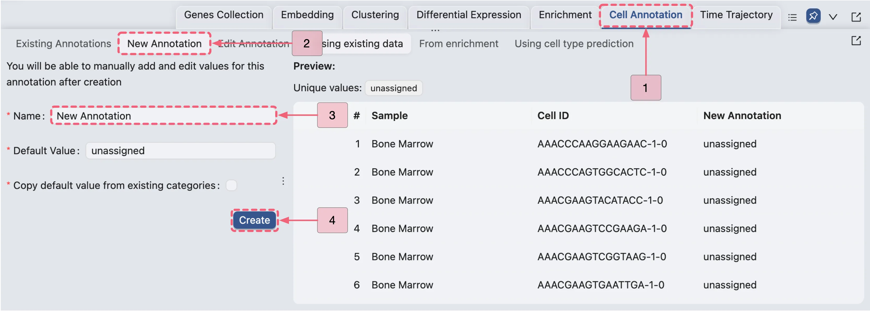This screenshot has width=870, height=311.
Task: Toggle the blue pin icon
Action: [x=814, y=16]
